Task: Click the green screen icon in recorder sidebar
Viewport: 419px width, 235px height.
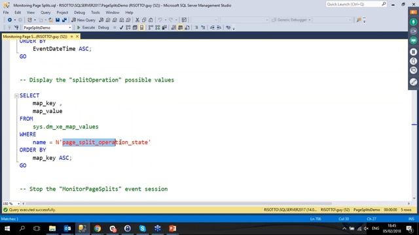Action: coord(413,40)
